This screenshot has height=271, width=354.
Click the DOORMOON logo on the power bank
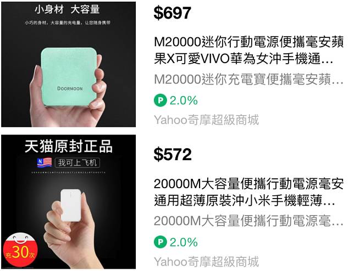pos(70,88)
